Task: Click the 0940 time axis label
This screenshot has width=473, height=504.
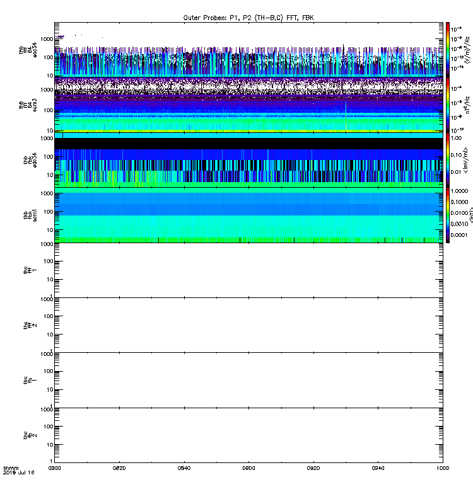Action: coord(378,468)
